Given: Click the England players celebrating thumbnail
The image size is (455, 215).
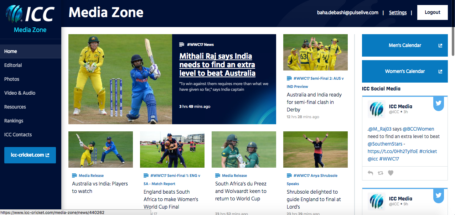Looking at the screenshot, I should (x=172, y=150).
